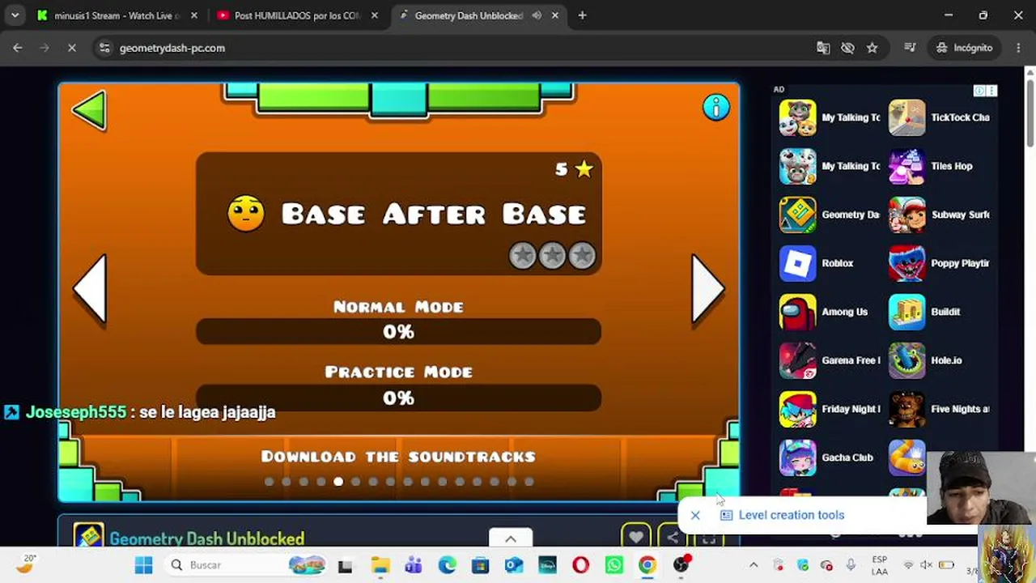The height and width of the screenshot is (583, 1036).
Task: Open the Roblox game icon
Action: tap(798, 263)
